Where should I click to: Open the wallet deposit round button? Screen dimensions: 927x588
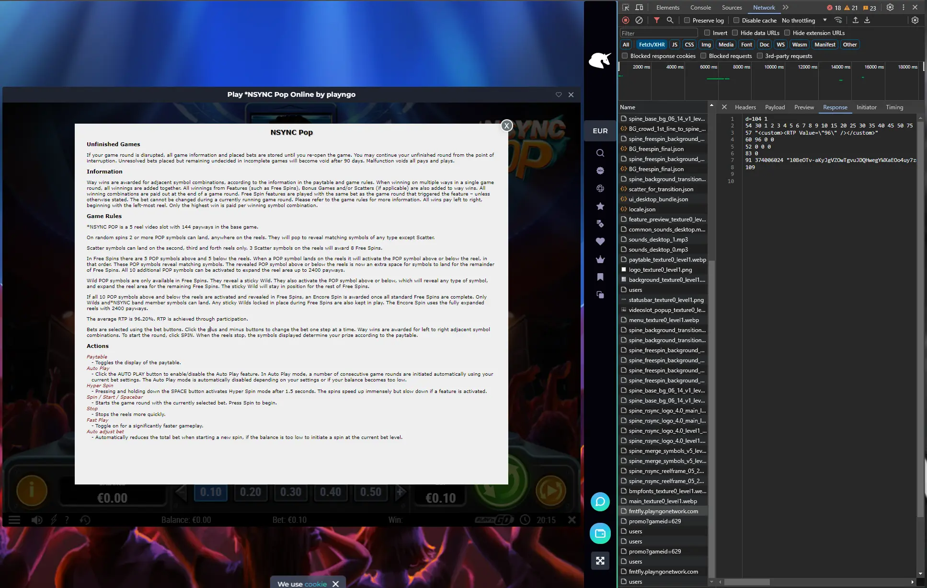600,533
